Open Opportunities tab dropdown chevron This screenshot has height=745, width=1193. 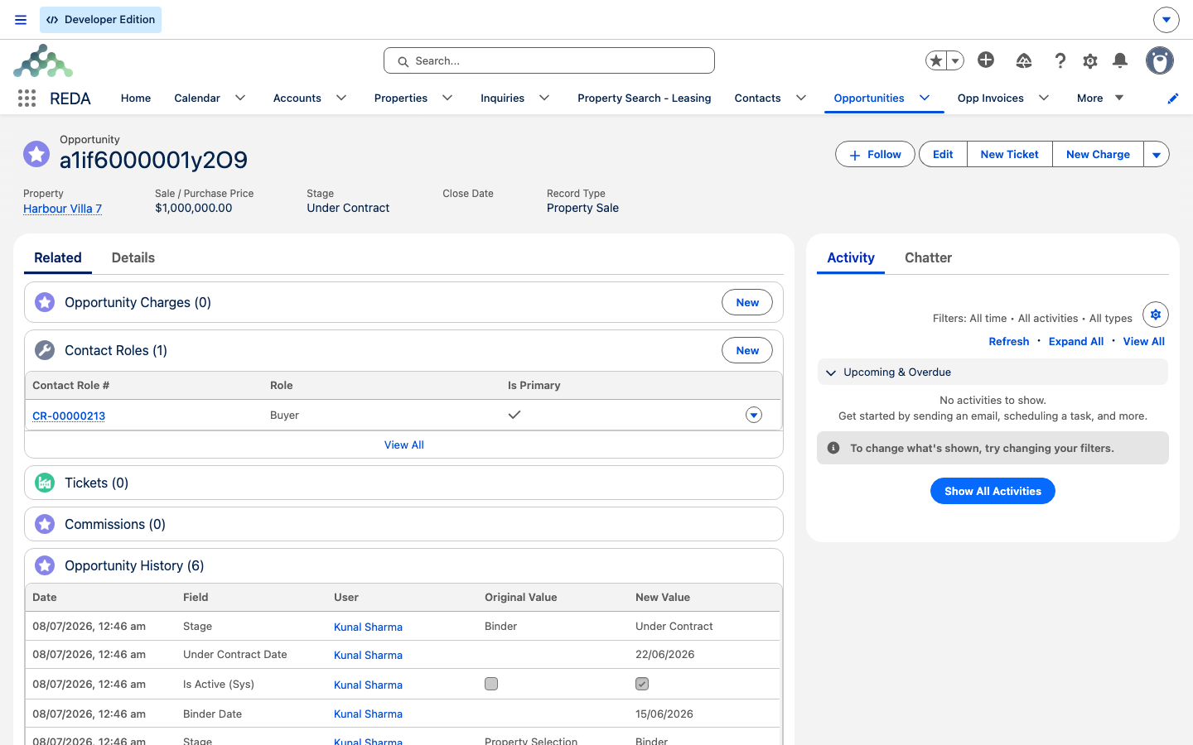coord(925,98)
